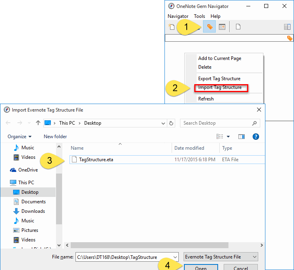Click Desktop in address breadcrumb
This screenshot has width=294, height=270.
coord(93,123)
